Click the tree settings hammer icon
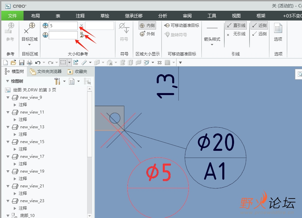 [x=57, y=81]
